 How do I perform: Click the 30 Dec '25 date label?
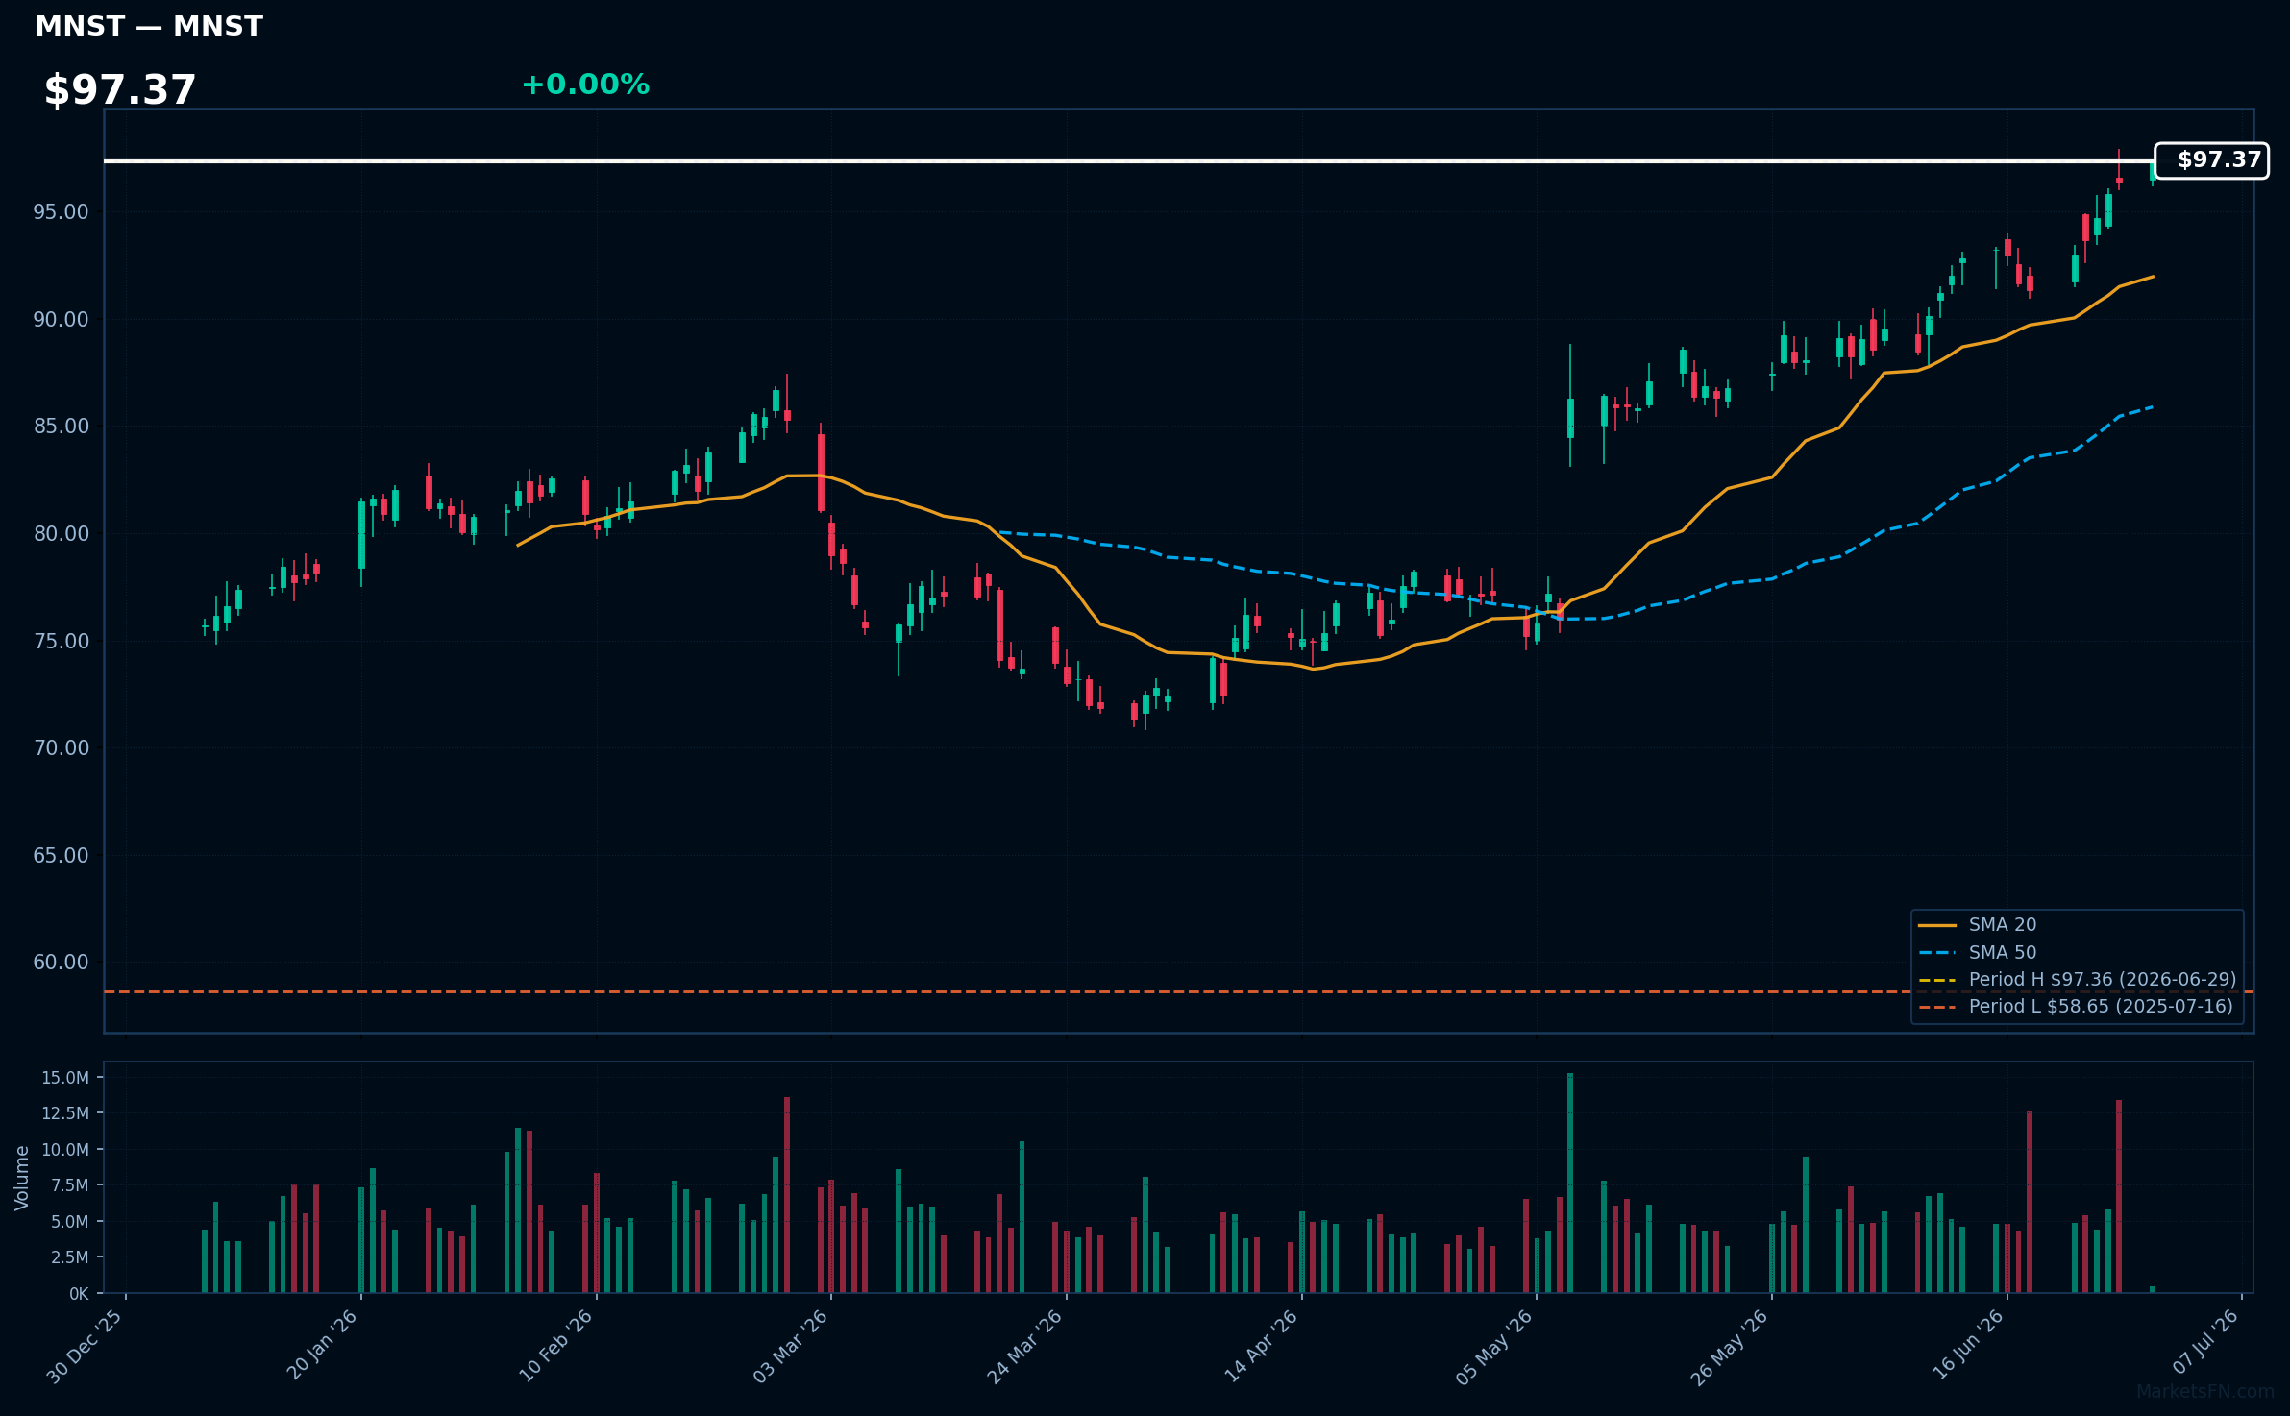[x=86, y=1346]
